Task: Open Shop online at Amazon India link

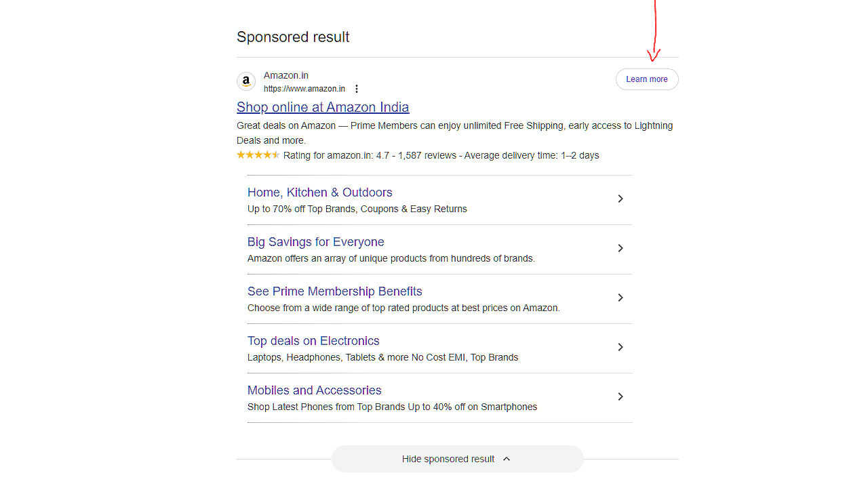Action: point(323,107)
